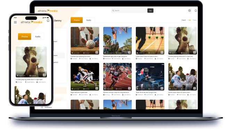This screenshot has width=231, height=130.
Task: Delete the women running track photo
Action: click(x=129, y=88)
